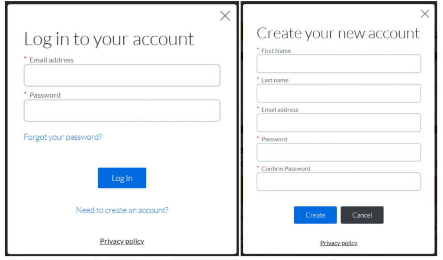Follow the Need to create an account link
Image resolution: width=443 pixels, height=260 pixels.
(122, 210)
